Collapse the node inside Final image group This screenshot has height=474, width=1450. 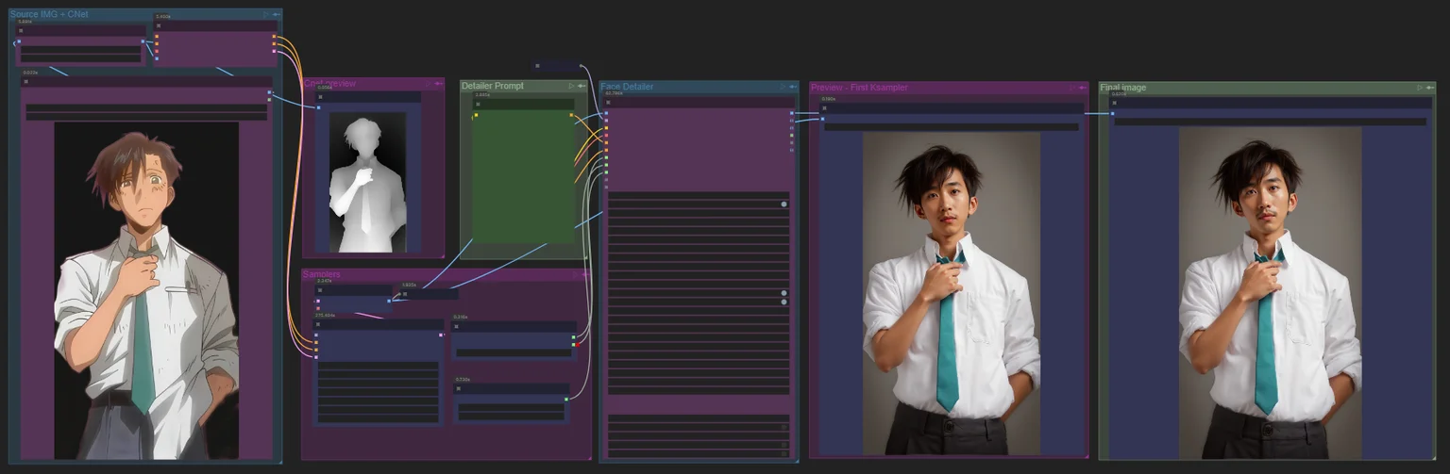tap(1115, 103)
